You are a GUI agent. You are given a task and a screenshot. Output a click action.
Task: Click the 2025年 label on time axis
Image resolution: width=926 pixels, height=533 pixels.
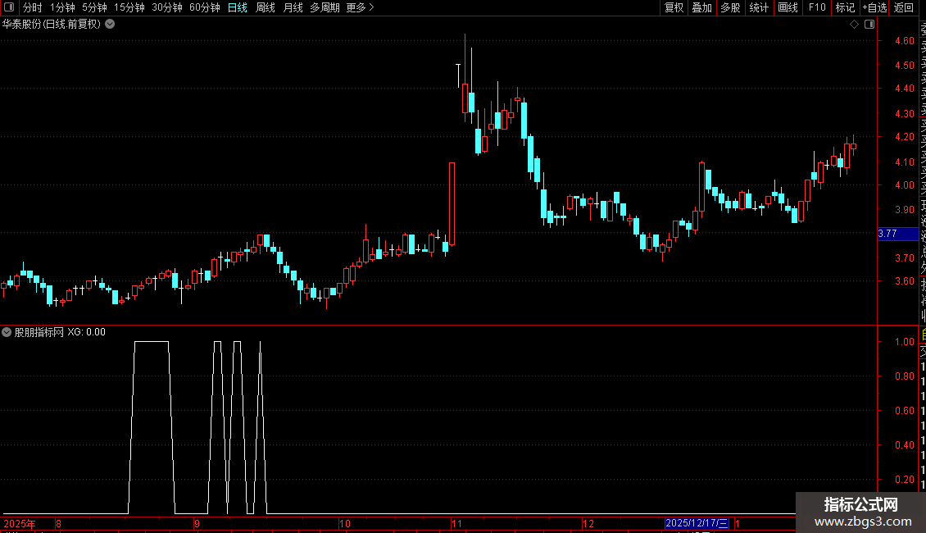point(20,523)
